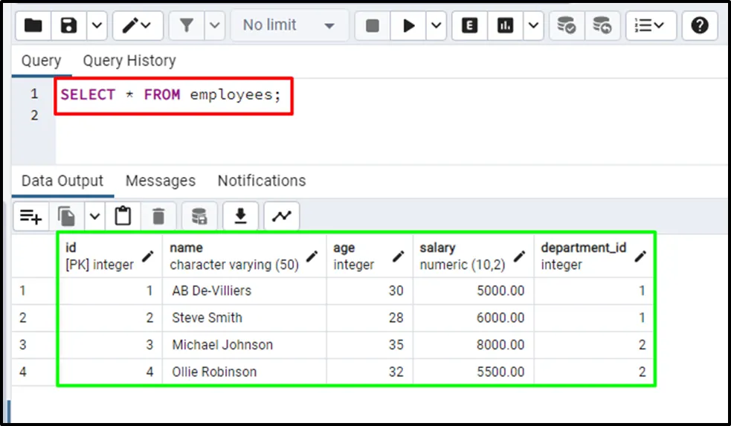The width and height of the screenshot is (731, 426).
Task: Open the No limit rows dropdown
Action: [289, 26]
